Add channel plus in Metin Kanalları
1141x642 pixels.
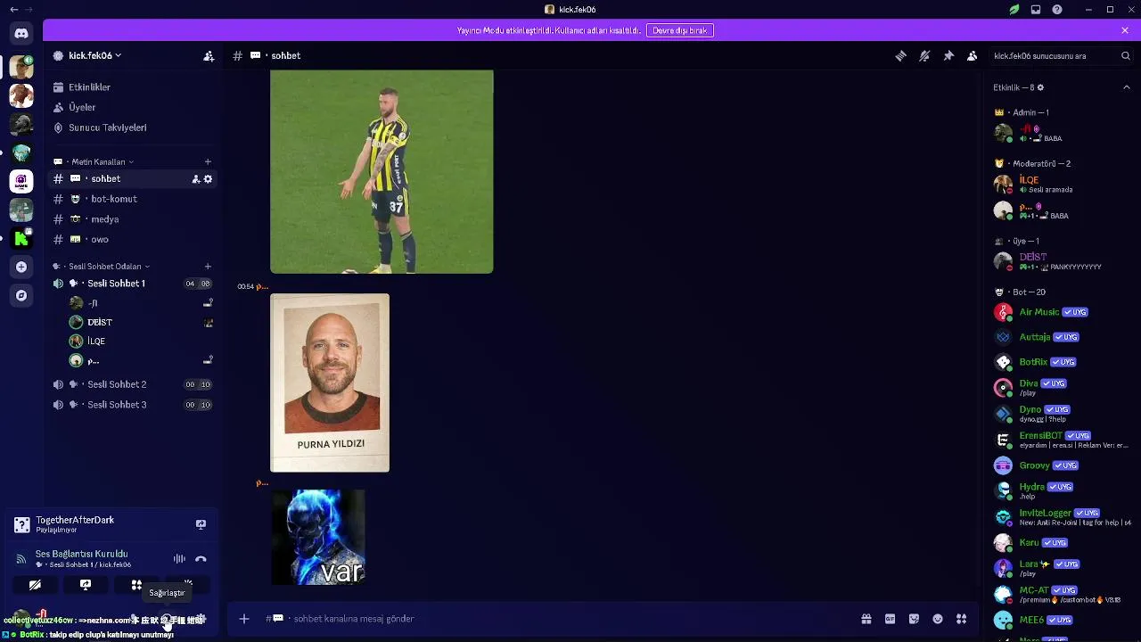208,161
